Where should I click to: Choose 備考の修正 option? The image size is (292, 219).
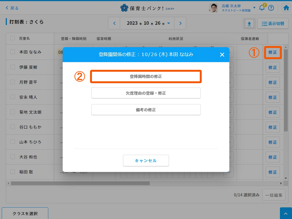point(146,110)
